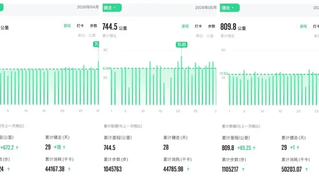Click the 1105217 step count value

pos(230,169)
